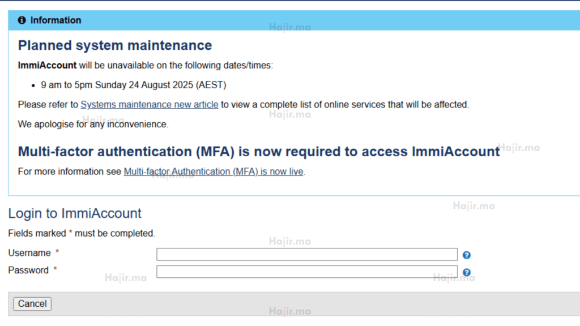The height and width of the screenshot is (326, 580).
Task: Click the bold ImmiAccount word in the notice
Action: click(x=48, y=66)
